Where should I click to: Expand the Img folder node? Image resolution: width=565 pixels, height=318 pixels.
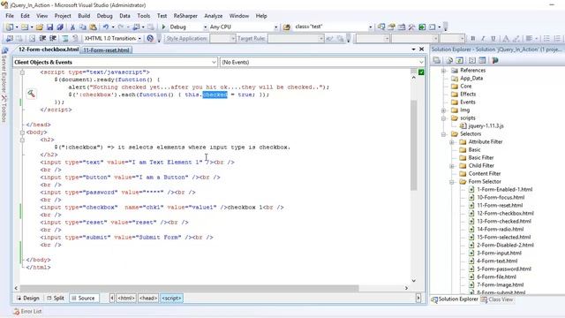pos(444,110)
